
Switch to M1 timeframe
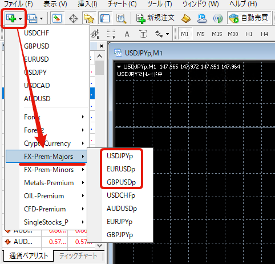185,34
